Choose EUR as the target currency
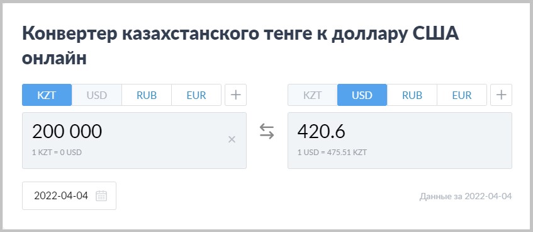 coord(462,95)
